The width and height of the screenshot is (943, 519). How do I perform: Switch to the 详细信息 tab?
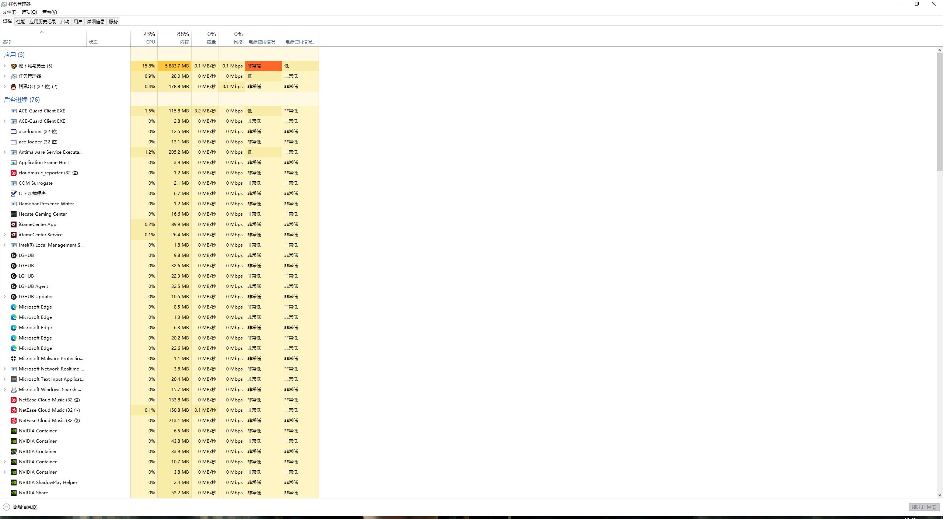tap(96, 22)
